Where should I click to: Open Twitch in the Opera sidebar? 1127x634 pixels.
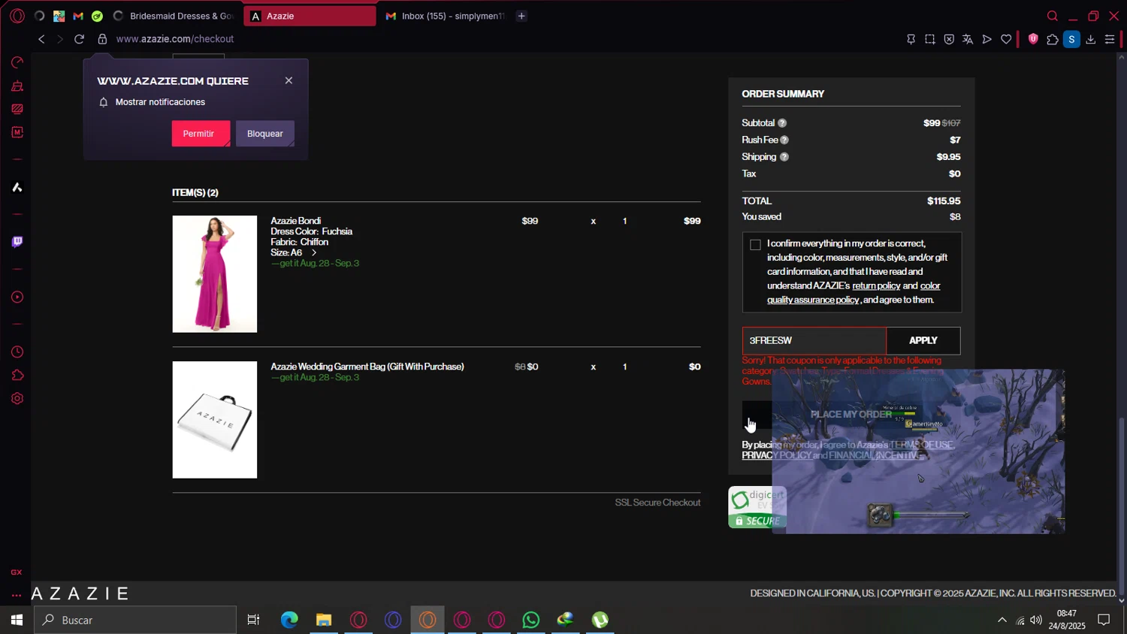tap(17, 242)
